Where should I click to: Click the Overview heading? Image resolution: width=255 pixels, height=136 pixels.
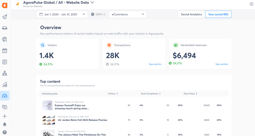click(x=51, y=28)
